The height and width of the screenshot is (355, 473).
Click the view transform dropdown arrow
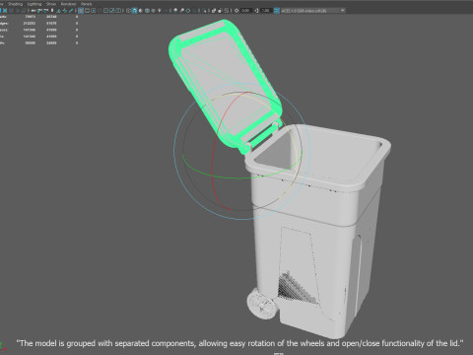pyautogui.click(x=343, y=11)
